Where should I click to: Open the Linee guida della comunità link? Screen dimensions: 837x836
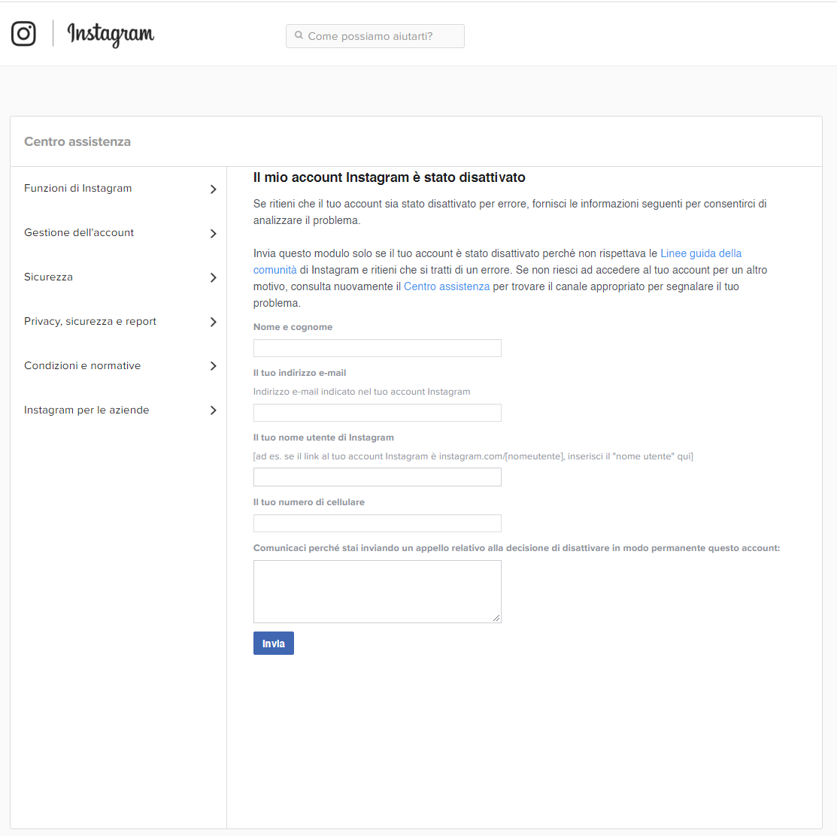[x=700, y=253]
